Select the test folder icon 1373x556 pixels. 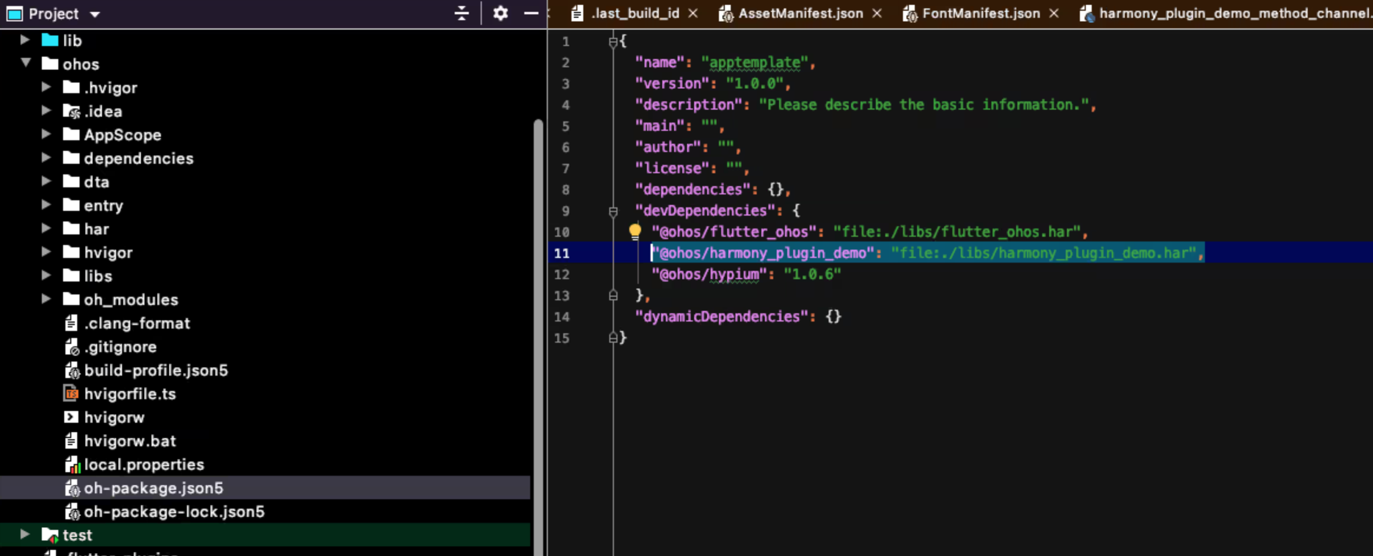click(x=50, y=535)
